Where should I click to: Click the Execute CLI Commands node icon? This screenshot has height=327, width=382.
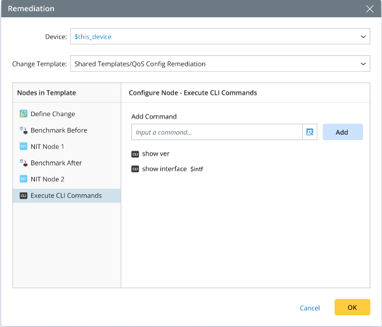click(x=23, y=196)
